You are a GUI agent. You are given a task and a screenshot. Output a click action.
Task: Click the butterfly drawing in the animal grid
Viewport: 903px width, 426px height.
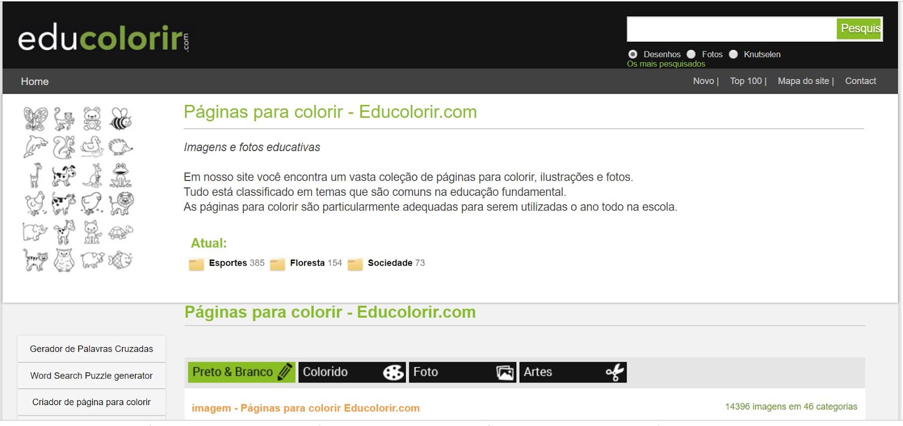pos(35,119)
